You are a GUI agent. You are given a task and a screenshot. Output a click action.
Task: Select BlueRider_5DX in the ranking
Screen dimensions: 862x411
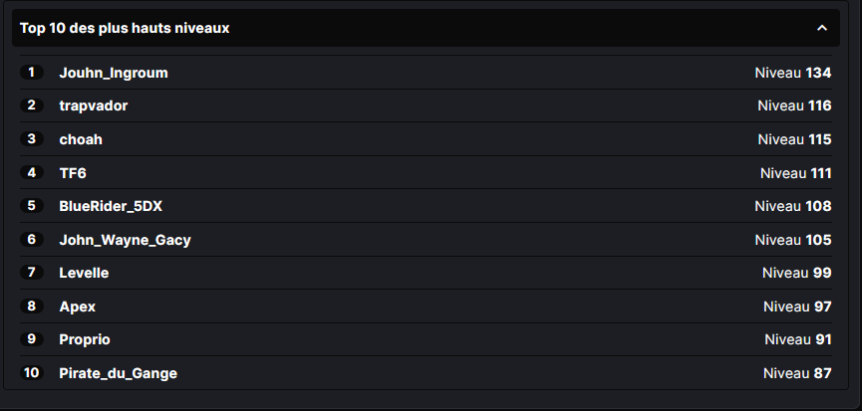pos(110,206)
